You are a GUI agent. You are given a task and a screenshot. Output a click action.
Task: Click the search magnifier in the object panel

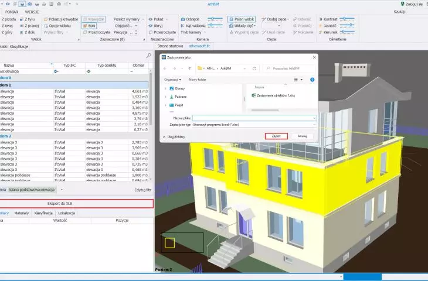149,56
